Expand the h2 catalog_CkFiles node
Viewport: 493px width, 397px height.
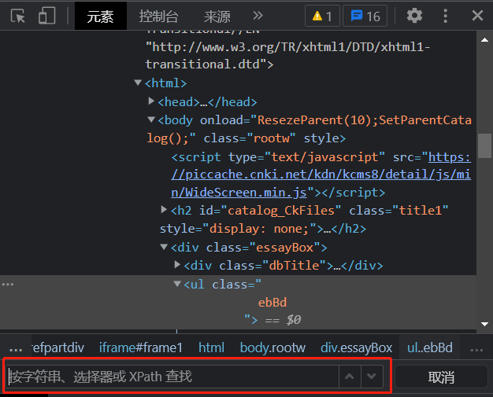pos(164,209)
